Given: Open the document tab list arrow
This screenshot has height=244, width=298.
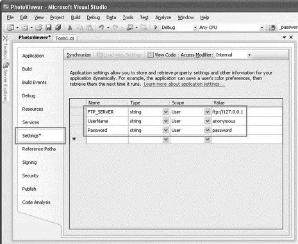Looking at the screenshot, I should [285, 37].
